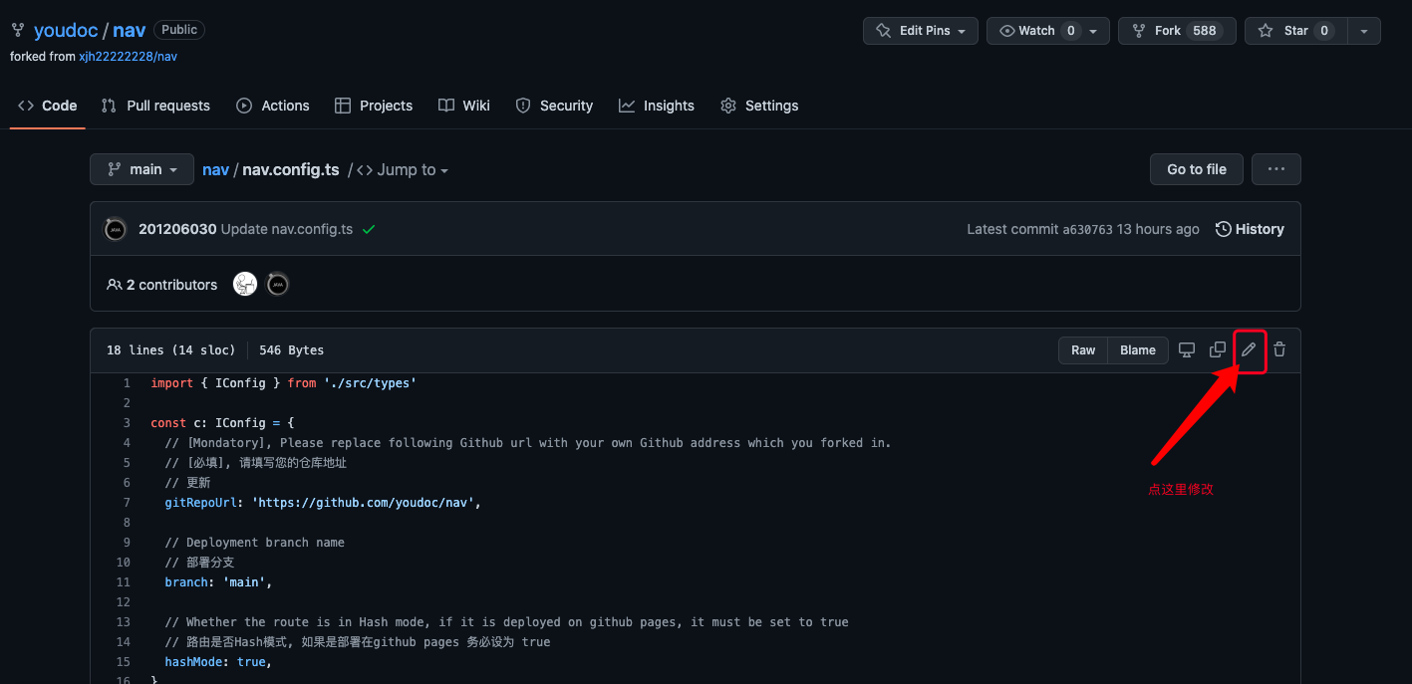Click the import IConfig line
Viewport: 1412px width, 684px height.
[283, 383]
